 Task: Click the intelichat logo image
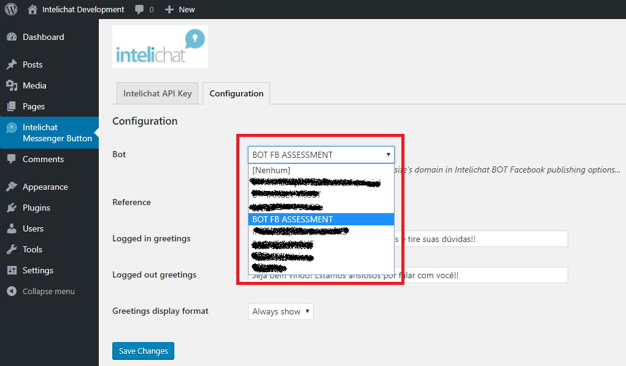coord(160,46)
